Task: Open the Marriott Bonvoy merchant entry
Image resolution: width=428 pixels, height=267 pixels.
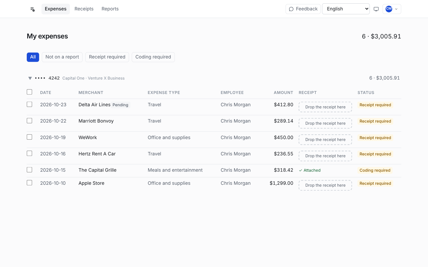Action: pyautogui.click(x=96, y=121)
